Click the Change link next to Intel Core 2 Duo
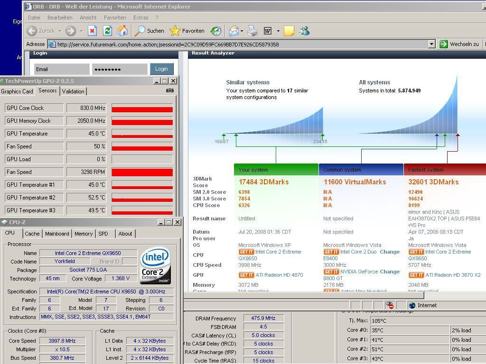Viewport: 486px width, 364px height. 390,252
